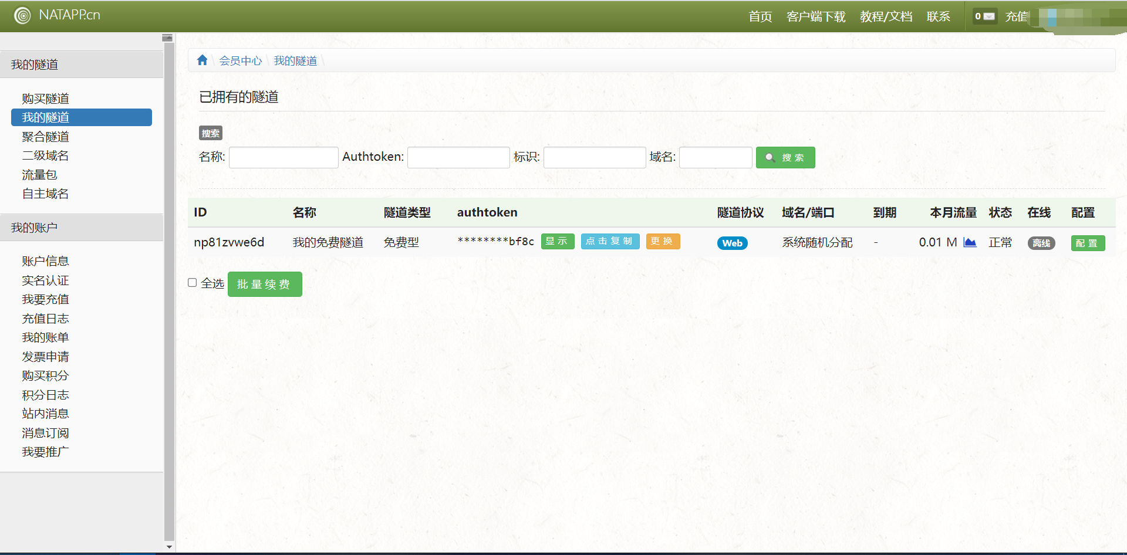
Task: Click the 免费型 tunnel type cell
Action: tap(401, 242)
